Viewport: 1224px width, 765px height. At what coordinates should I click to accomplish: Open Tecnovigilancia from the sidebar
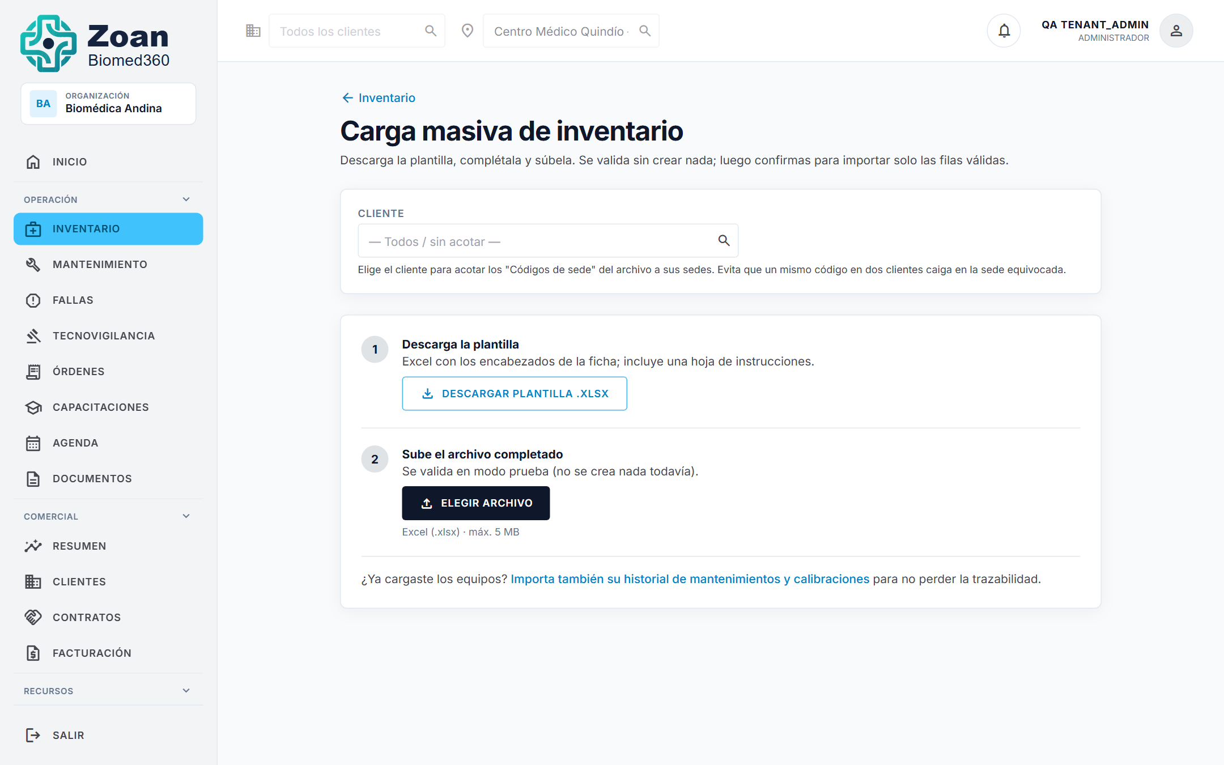point(108,336)
